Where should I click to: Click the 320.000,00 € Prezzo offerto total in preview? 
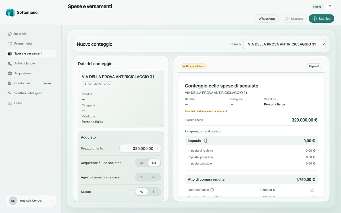pyautogui.click(x=305, y=120)
